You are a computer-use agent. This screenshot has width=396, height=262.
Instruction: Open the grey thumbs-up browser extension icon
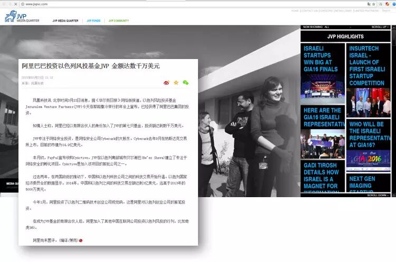381,4
